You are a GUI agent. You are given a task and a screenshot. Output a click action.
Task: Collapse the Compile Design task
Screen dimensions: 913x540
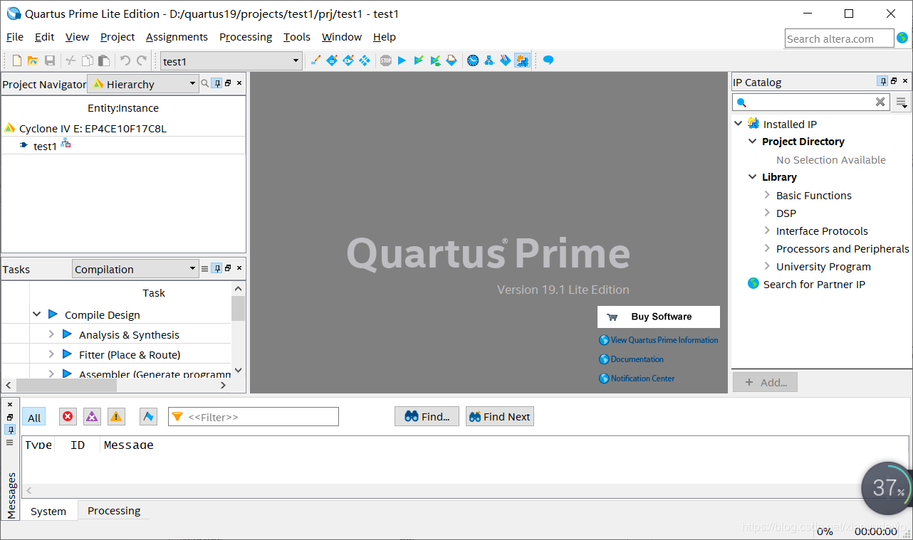tap(36, 314)
